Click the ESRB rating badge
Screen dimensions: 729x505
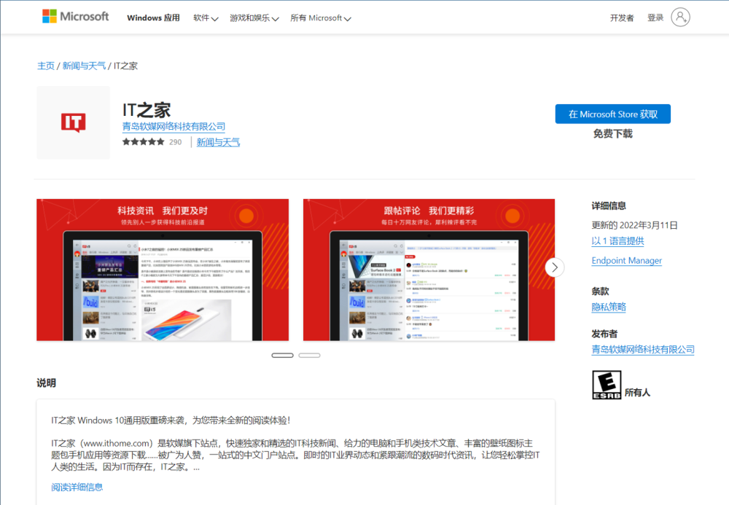[607, 385]
